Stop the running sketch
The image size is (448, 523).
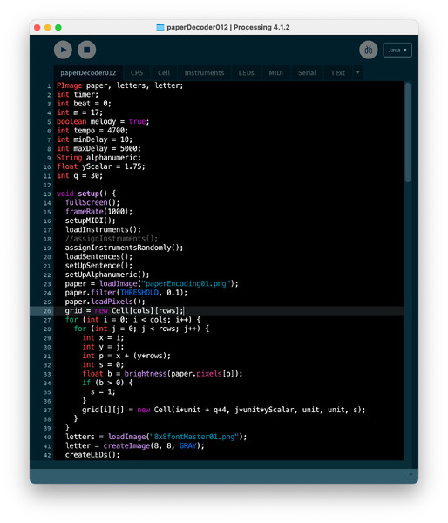point(87,50)
